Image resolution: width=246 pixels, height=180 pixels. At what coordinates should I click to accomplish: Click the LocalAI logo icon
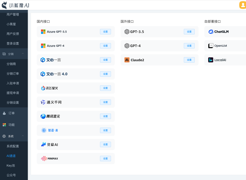click(x=211, y=60)
